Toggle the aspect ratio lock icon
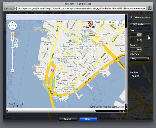 pos(149,38)
